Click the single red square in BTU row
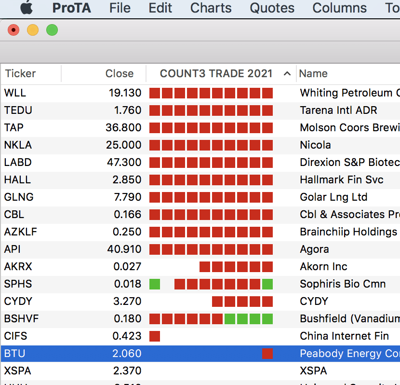Image resolution: width=400 pixels, height=385 pixels. (x=267, y=354)
